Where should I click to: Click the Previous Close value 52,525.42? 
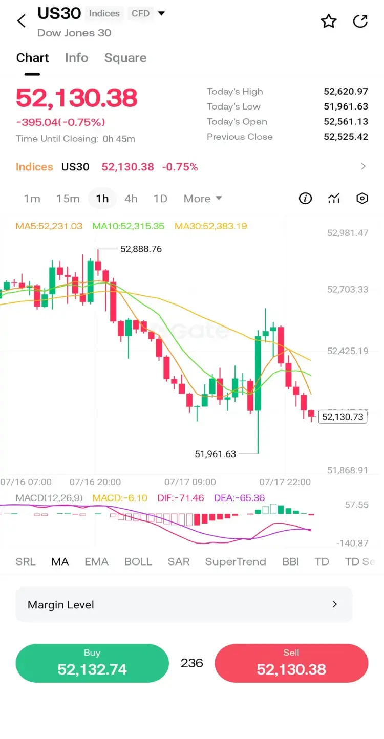pos(346,137)
